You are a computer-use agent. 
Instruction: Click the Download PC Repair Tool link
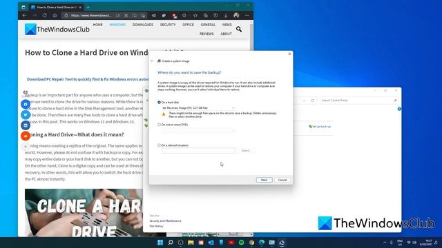pos(88,79)
